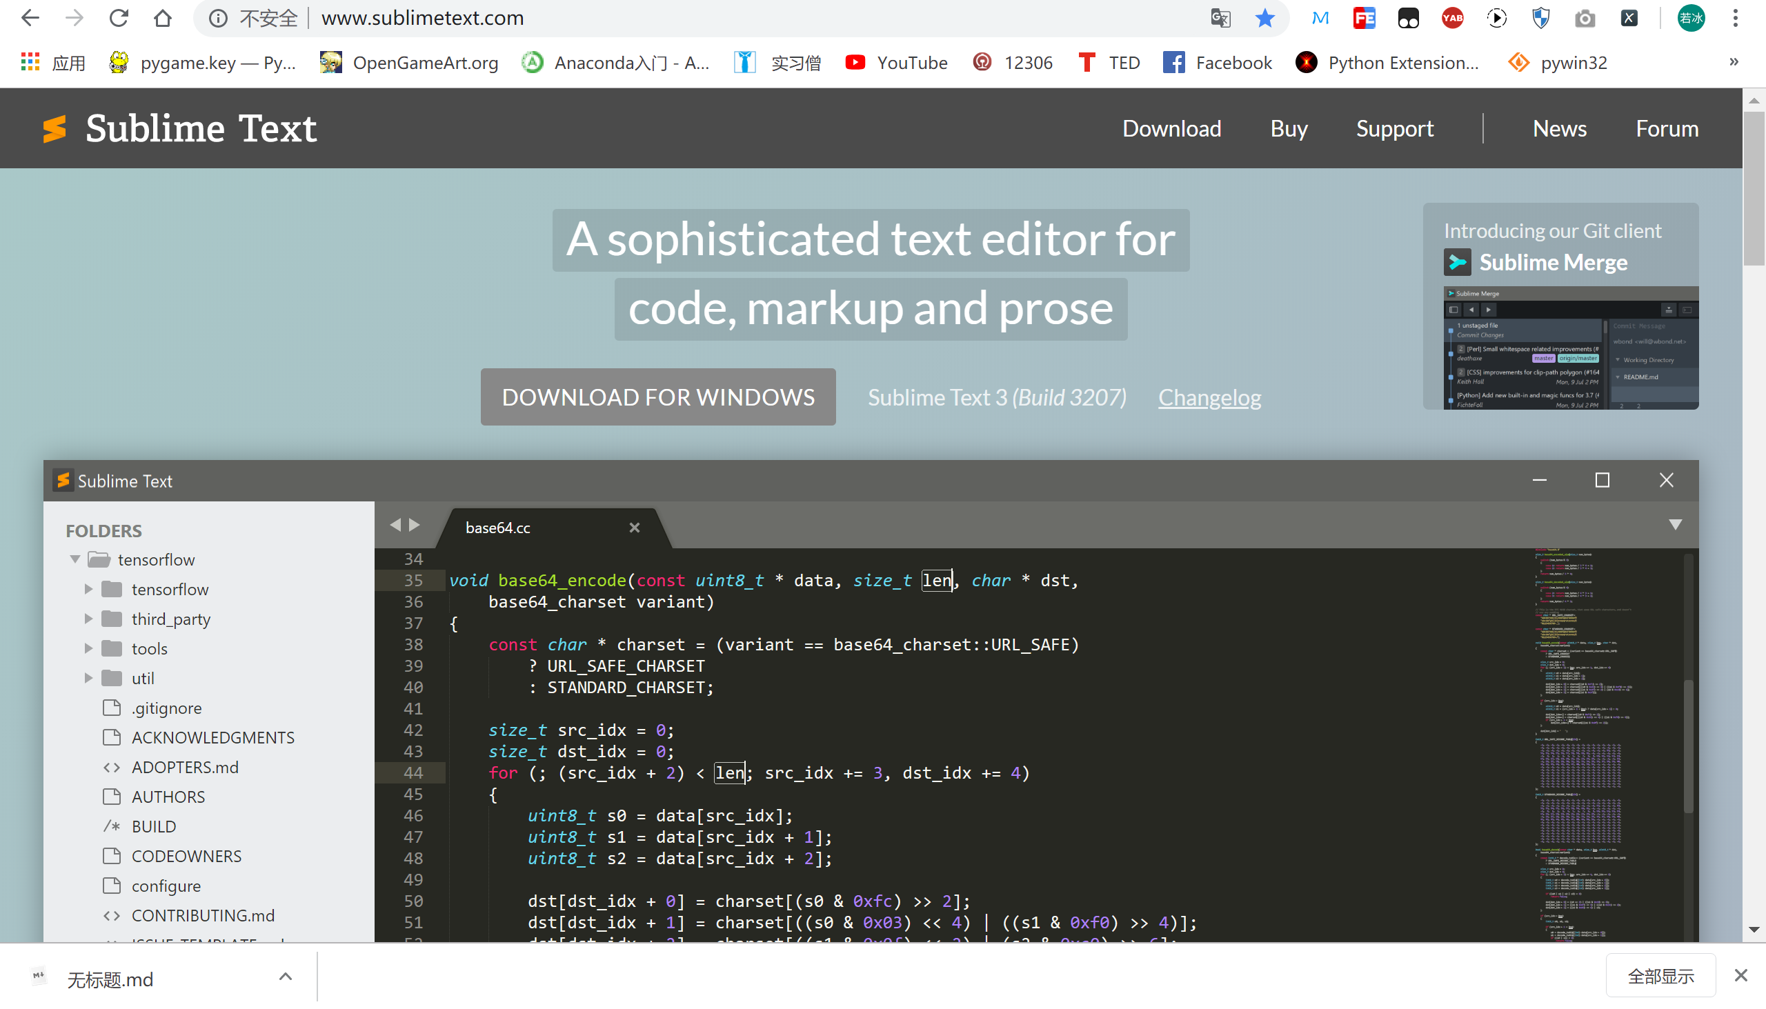
Task: Show the not-secure site info icon
Action: [x=217, y=18]
